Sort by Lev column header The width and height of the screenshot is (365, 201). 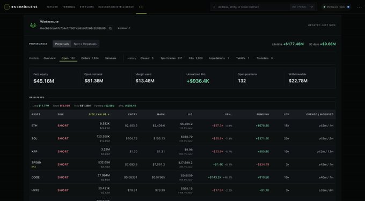click(x=286, y=114)
